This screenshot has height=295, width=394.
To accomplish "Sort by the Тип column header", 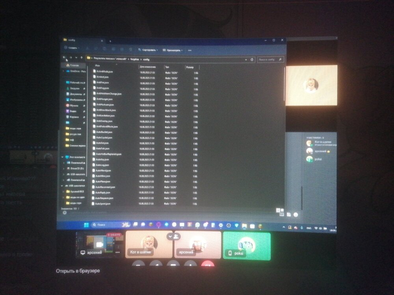I will 167,67.
